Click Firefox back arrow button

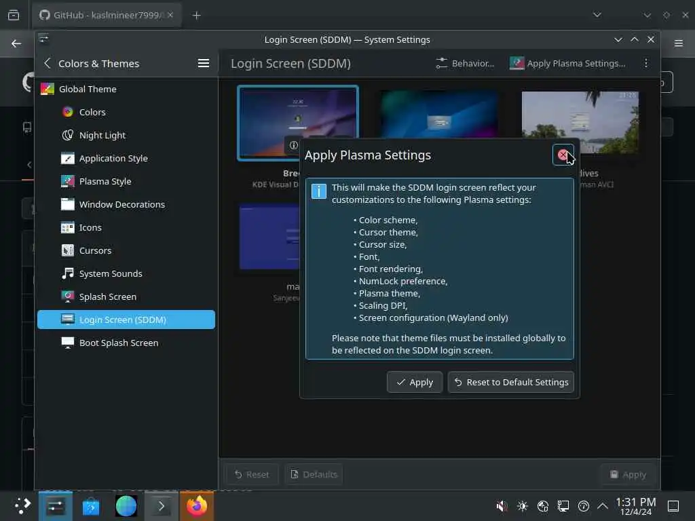click(16, 43)
